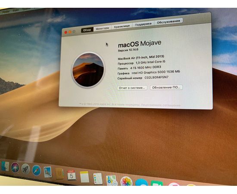This screenshot has width=237, height=194.
Task: Open Правка menu in the menu bar
Action: (26, 9)
